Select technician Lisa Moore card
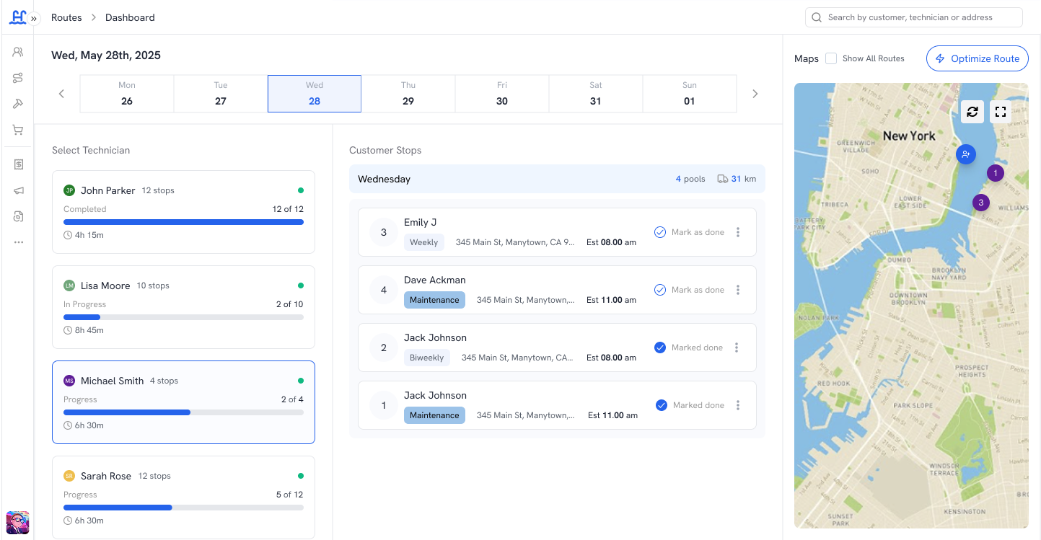 (x=183, y=307)
